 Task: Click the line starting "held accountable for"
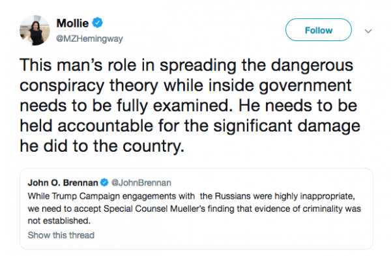click(190, 126)
